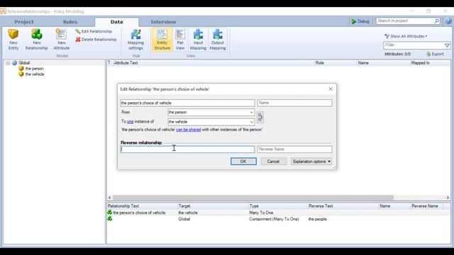Click 'the people' reverse text cell
The height and width of the screenshot is (255, 454).
[317, 219]
